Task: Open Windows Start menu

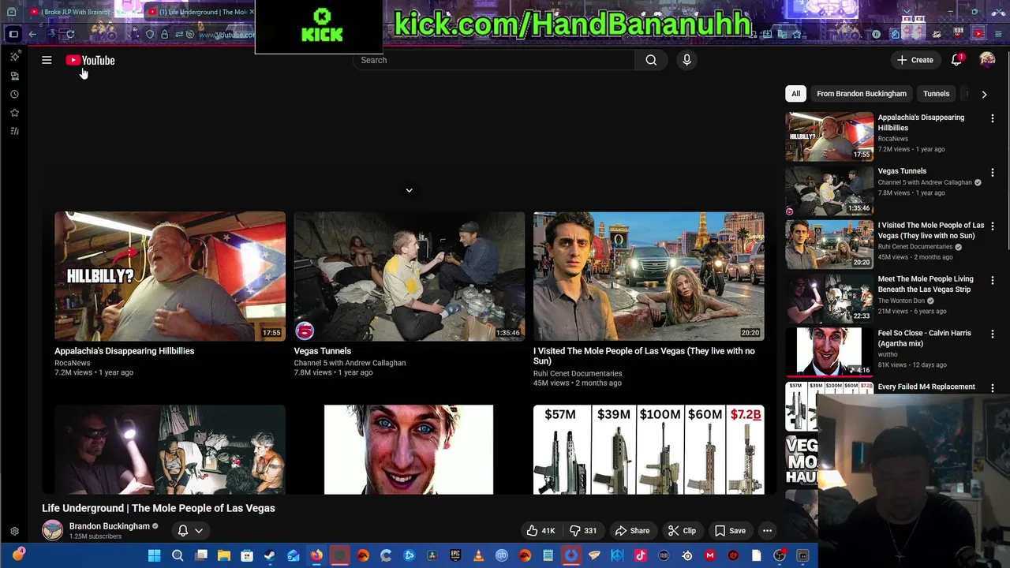Action: click(155, 555)
